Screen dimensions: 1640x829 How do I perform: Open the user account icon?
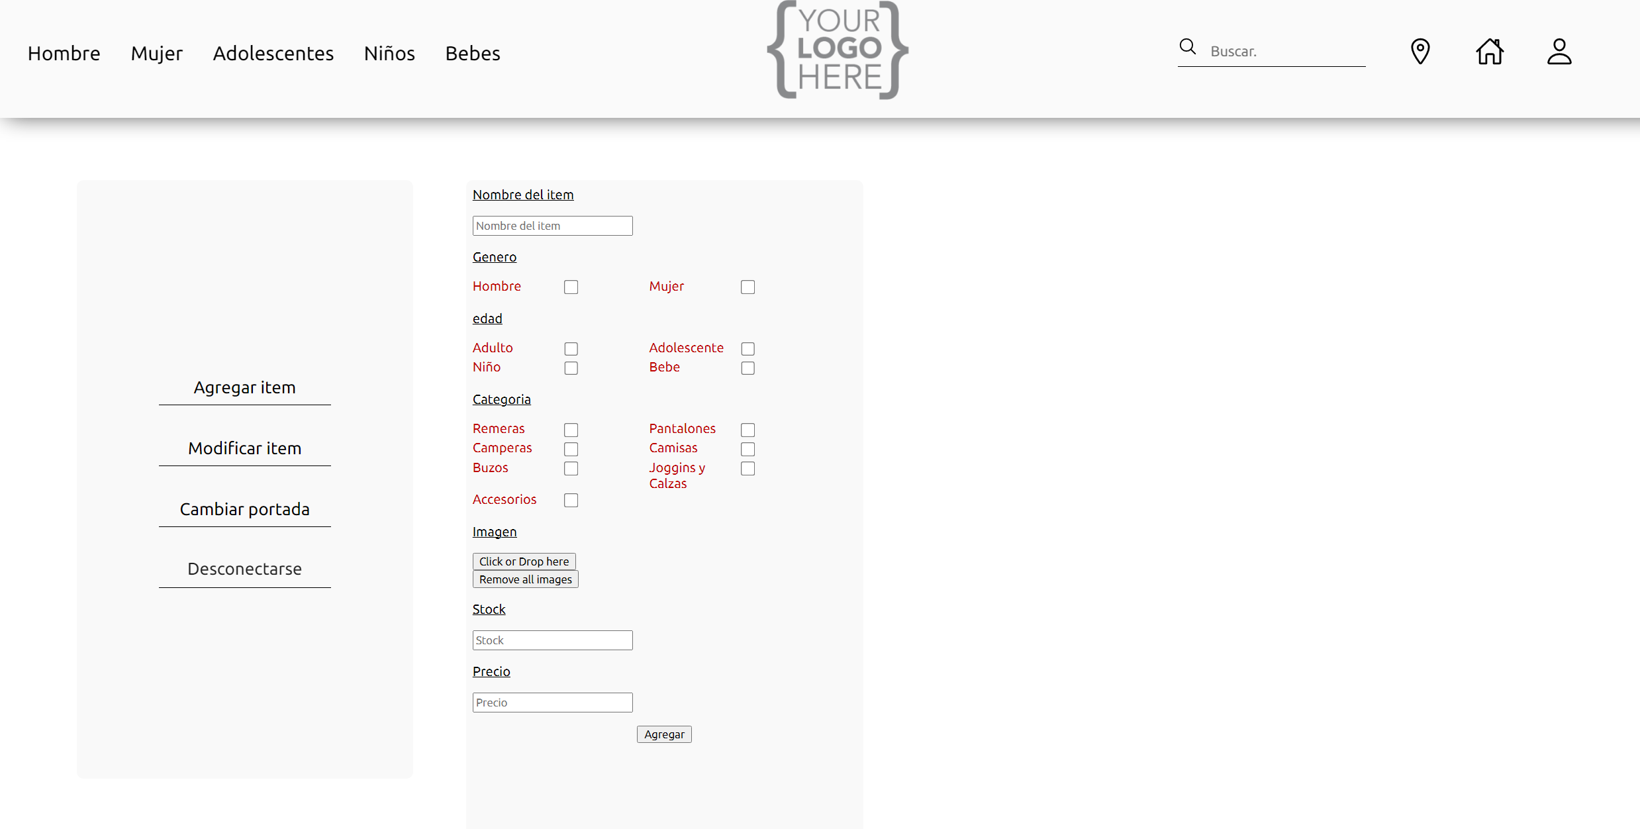[1559, 52]
